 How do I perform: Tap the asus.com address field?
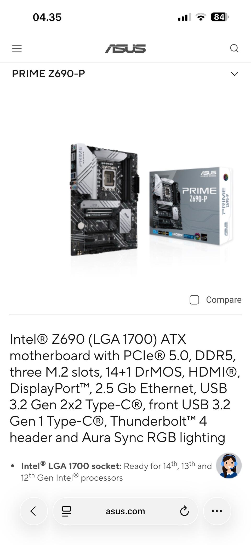pos(125,511)
